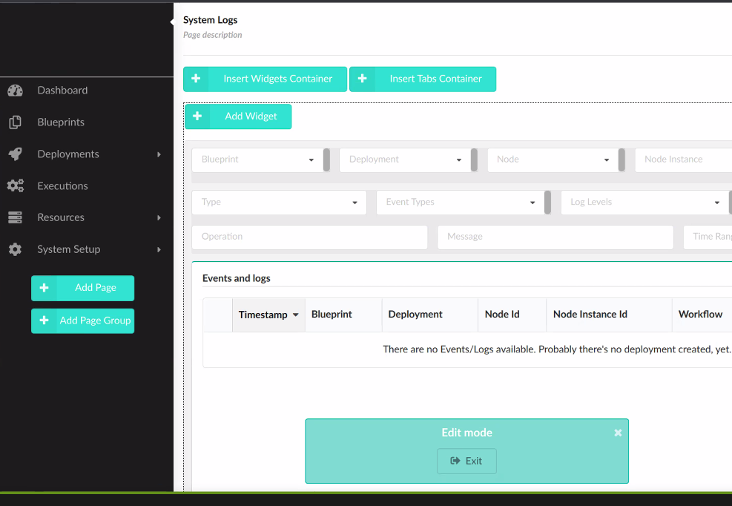Click the Add Widget button
This screenshot has height=506, width=732.
238,116
